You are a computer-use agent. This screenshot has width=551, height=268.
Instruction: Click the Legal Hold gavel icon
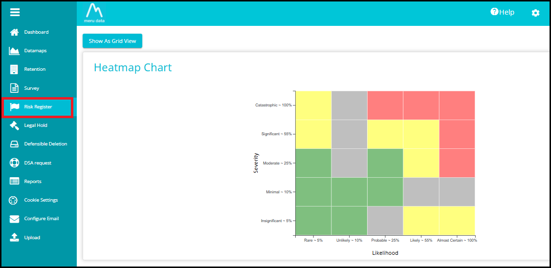point(15,125)
